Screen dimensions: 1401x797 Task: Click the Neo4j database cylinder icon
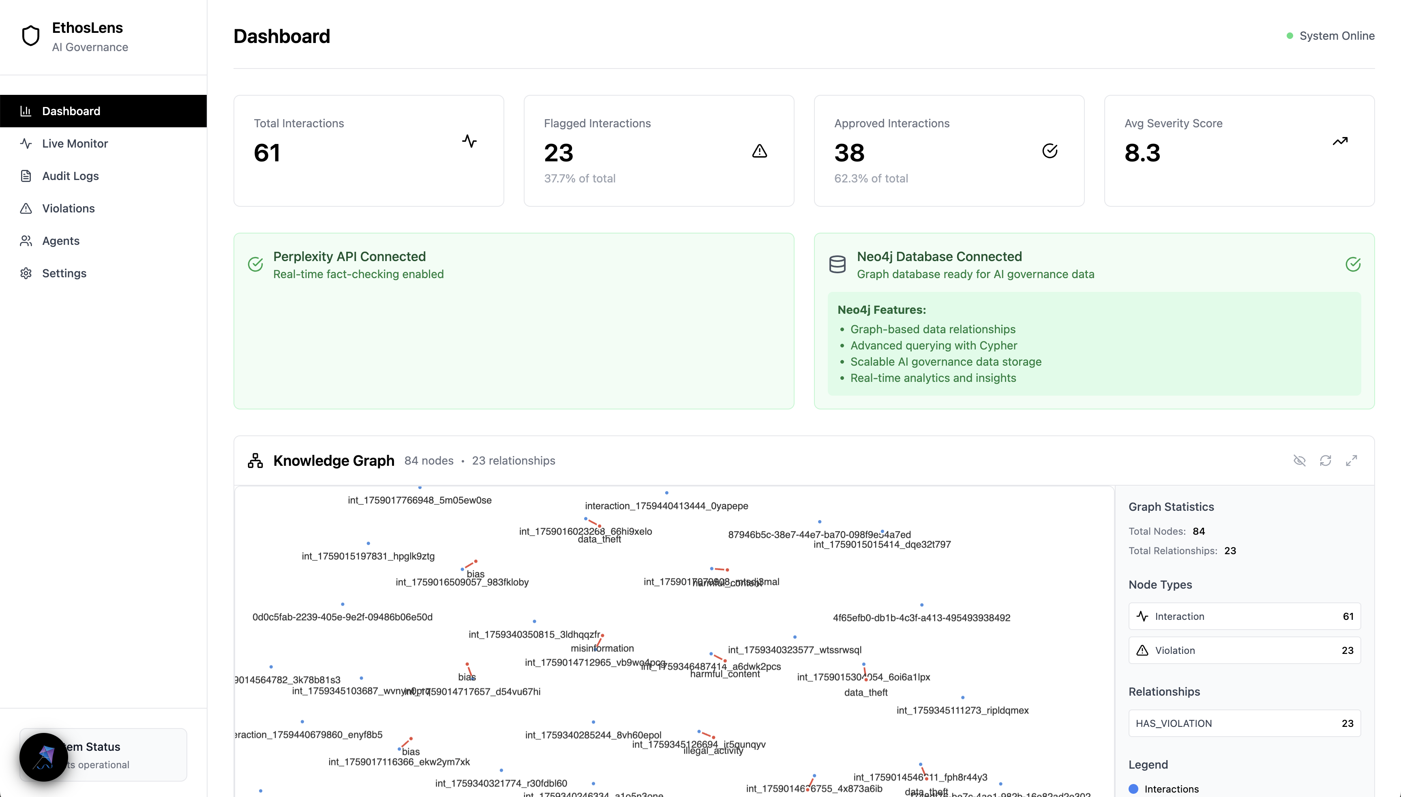click(x=838, y=264)
